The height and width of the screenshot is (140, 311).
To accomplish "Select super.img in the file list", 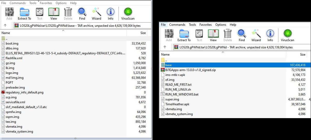I will click(x=172, y=99).
